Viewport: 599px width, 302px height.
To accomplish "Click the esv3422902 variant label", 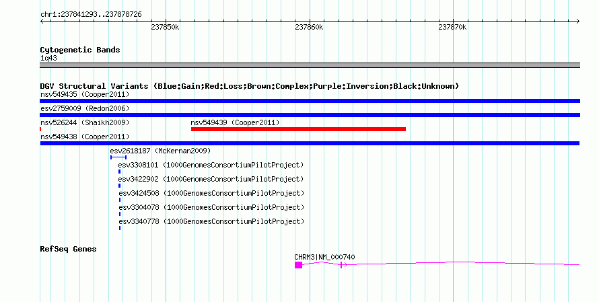I will (x=211, y=179).
